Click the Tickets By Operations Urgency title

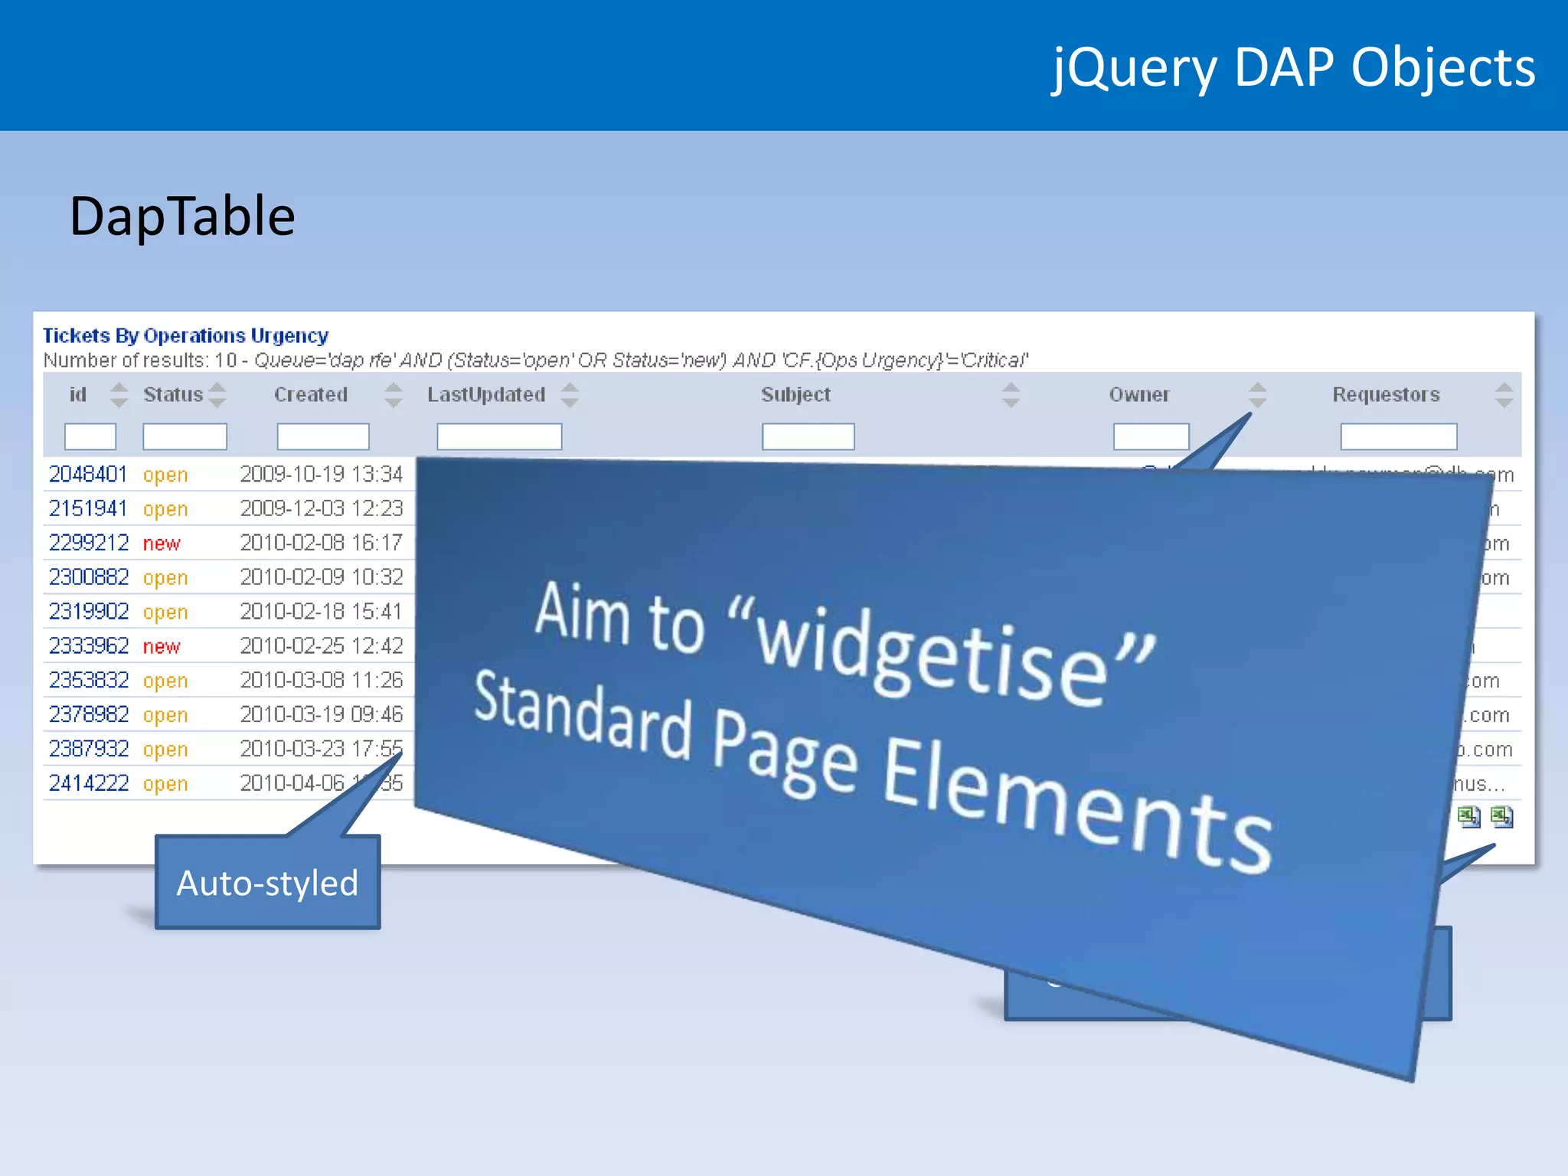coord(185,335)
